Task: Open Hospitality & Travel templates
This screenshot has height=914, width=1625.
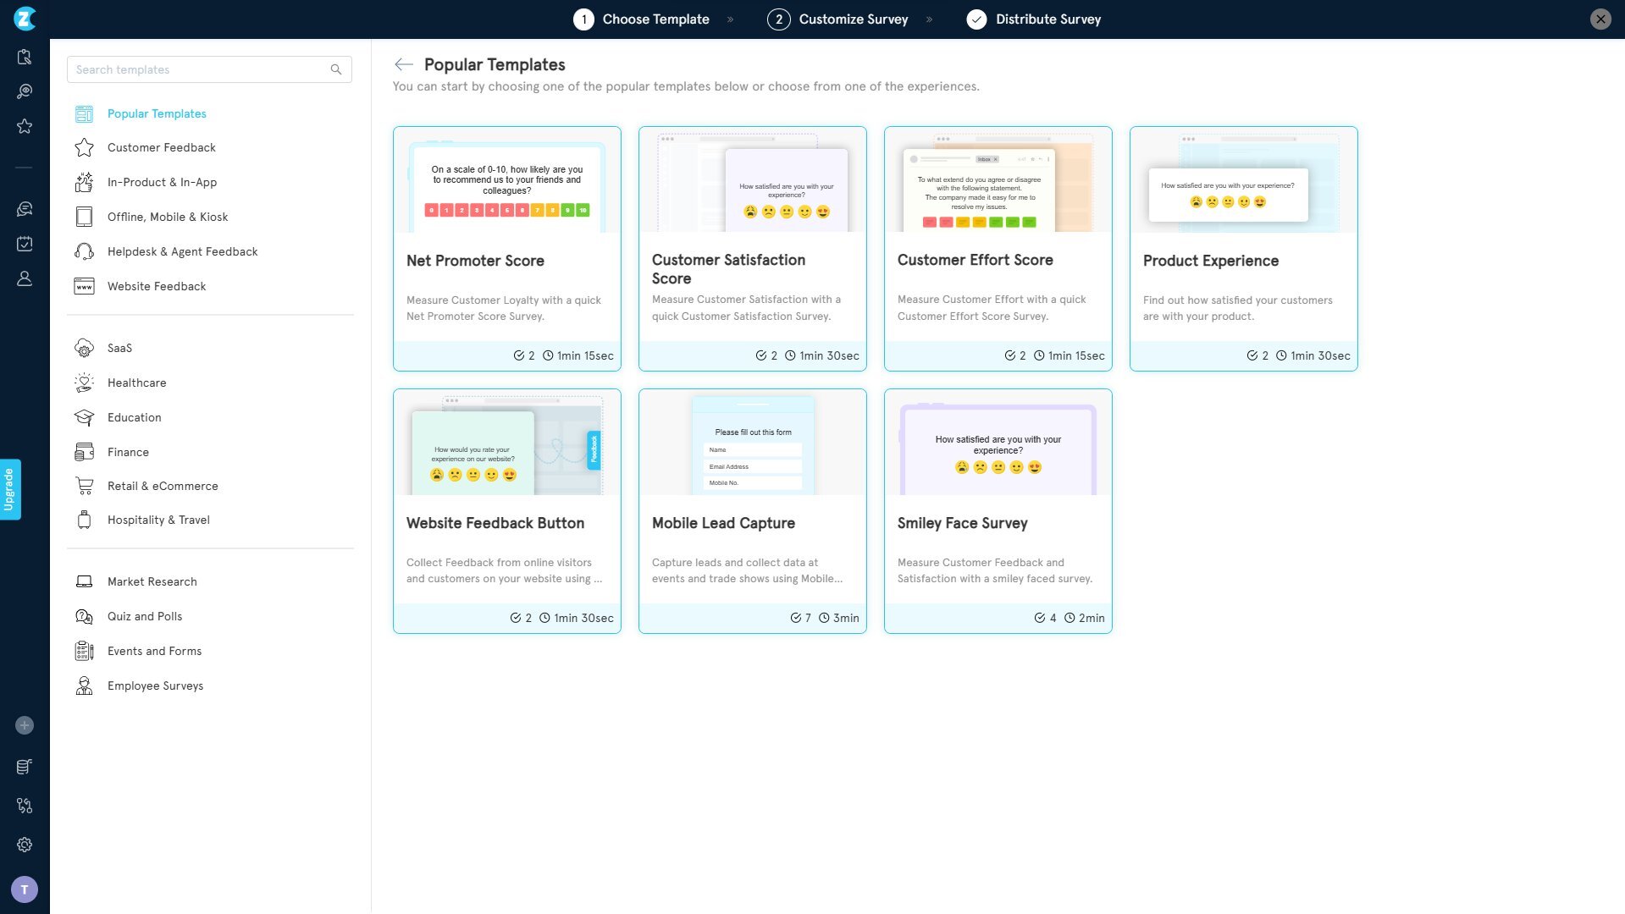Action: click(x=158, y=520)
